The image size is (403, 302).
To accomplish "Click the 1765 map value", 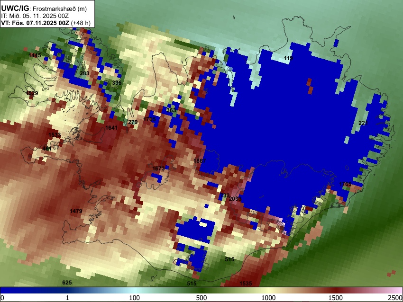I will pos(345,184).
